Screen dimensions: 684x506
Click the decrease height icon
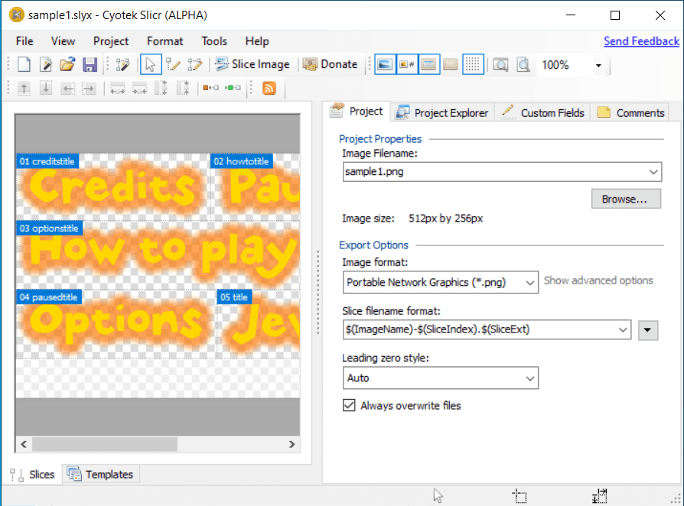point(183,89)
